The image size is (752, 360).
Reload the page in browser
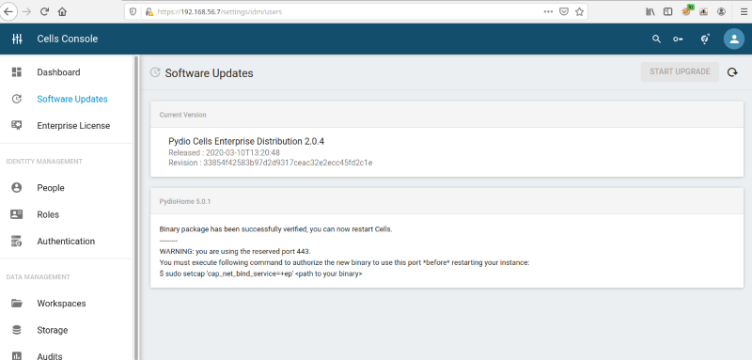[44, 11]
